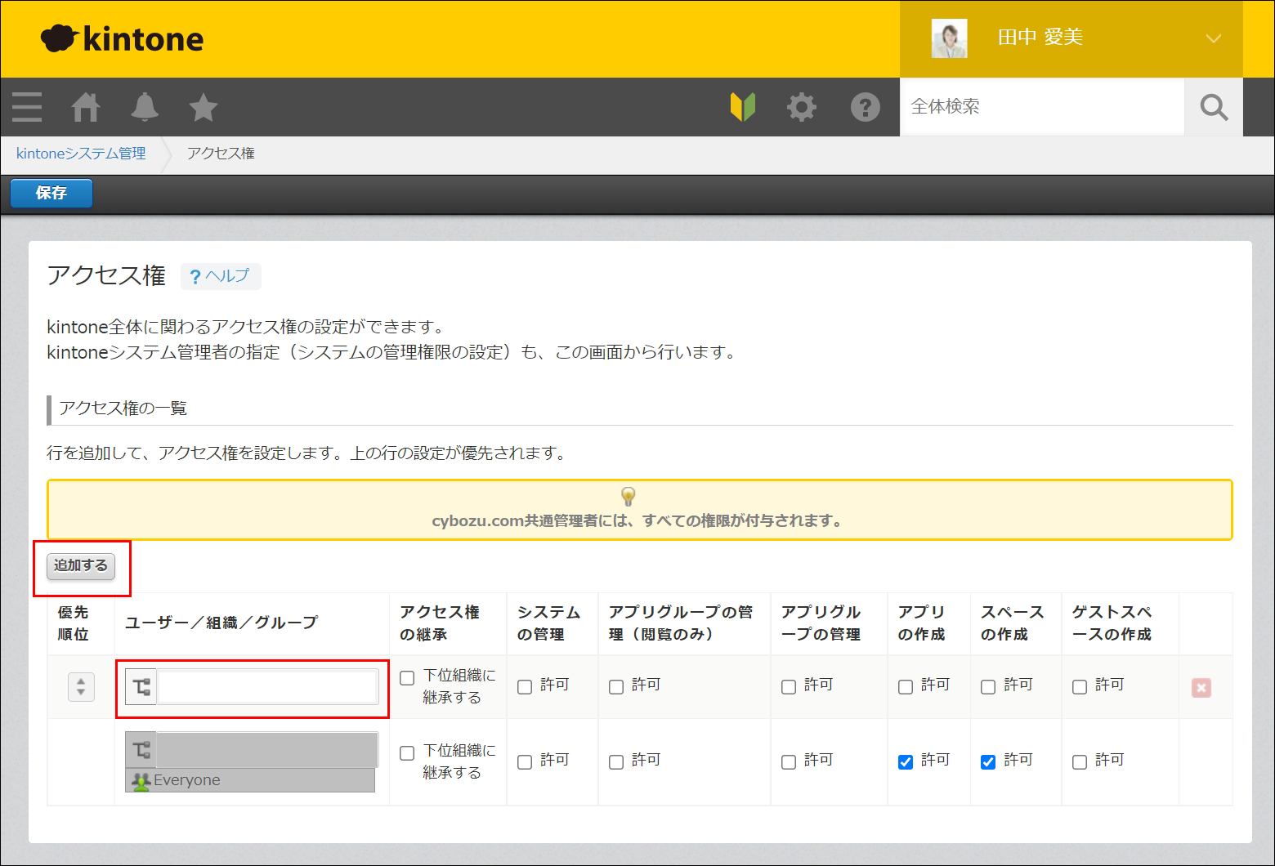Toggle アプリグループの管理 in first row

pyautogui.click(x=789, y=687)
